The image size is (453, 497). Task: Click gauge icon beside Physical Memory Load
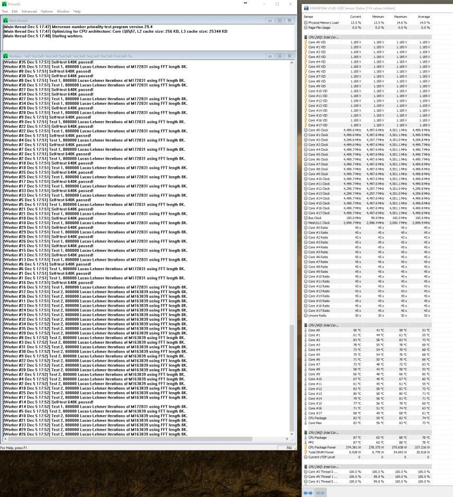pos(305,22)
